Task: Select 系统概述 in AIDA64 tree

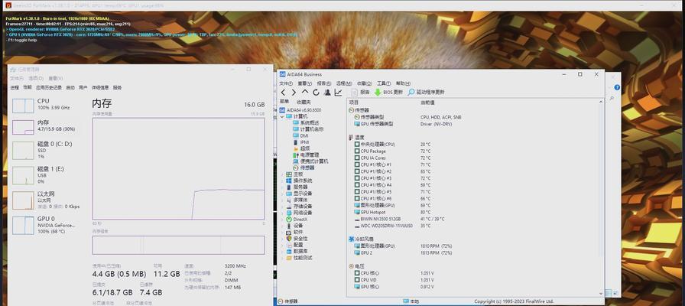Action: point(306,123)
